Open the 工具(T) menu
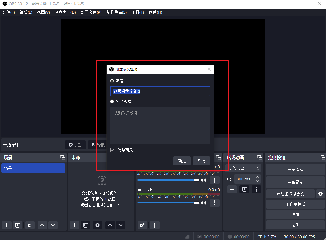326x240 pixels. 138,12
